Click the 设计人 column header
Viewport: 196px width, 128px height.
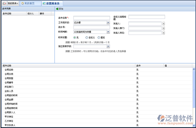pos(33,13)
